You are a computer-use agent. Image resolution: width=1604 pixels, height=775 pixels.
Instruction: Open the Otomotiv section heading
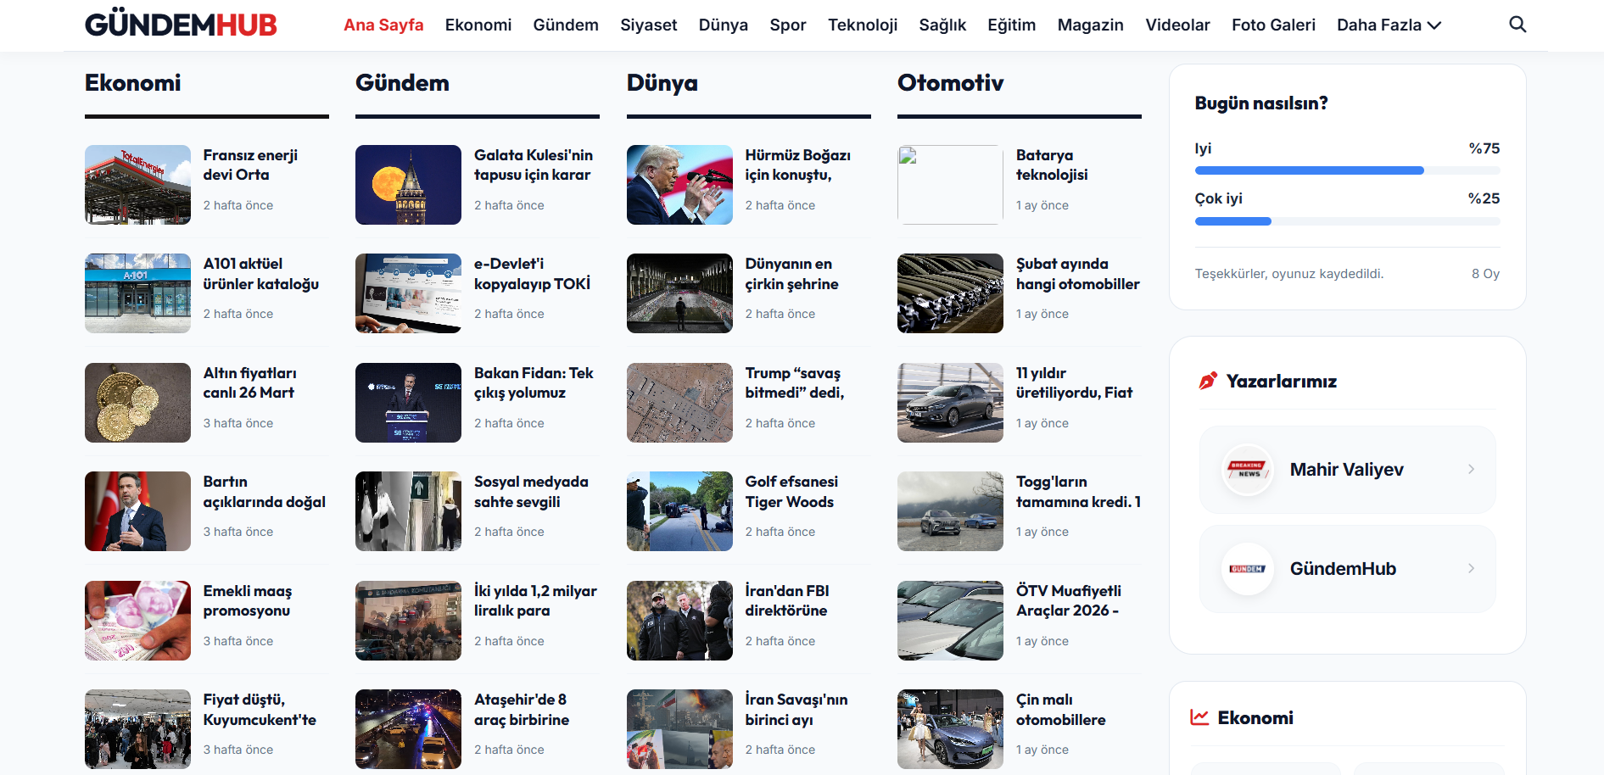click(x=950, y=83)
